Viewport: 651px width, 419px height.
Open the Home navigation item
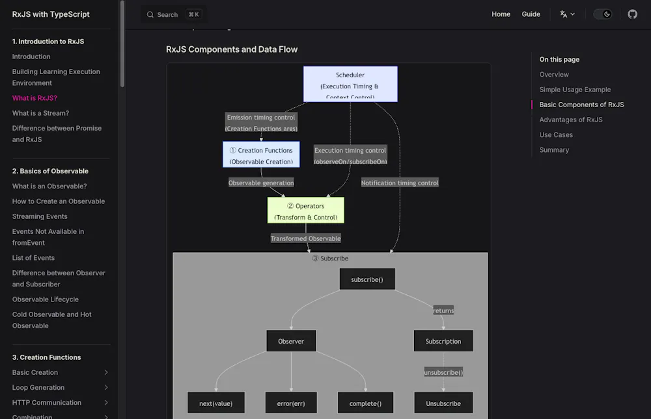[x=501, y=14]
